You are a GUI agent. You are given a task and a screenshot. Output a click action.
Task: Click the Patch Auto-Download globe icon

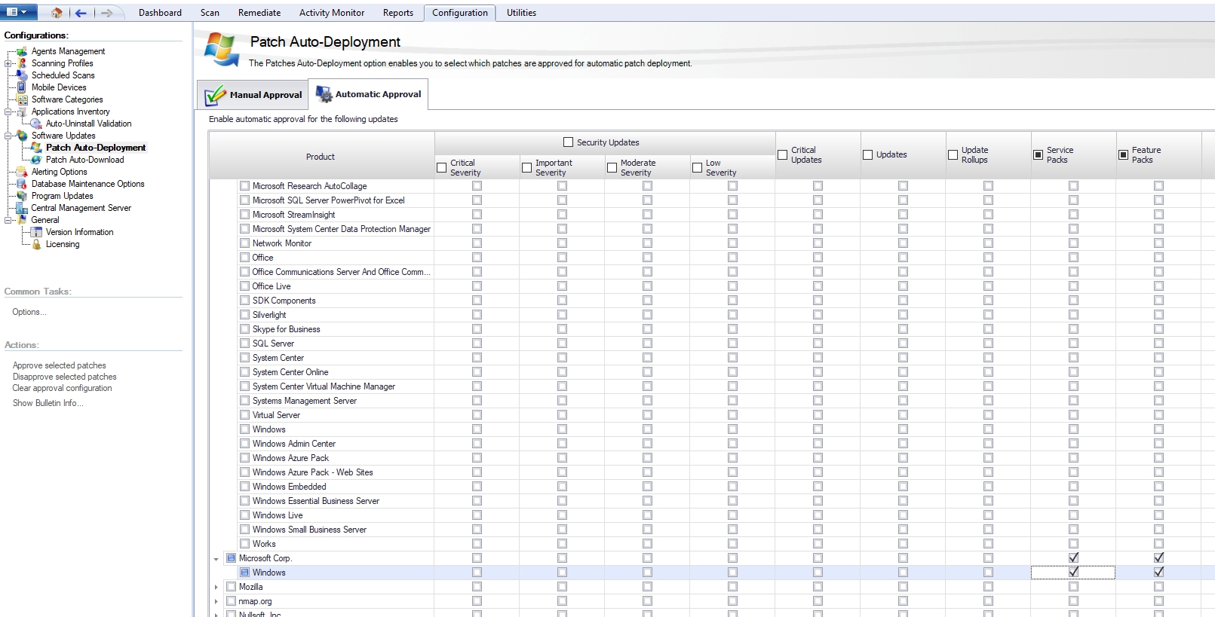[x=36, y=160]
